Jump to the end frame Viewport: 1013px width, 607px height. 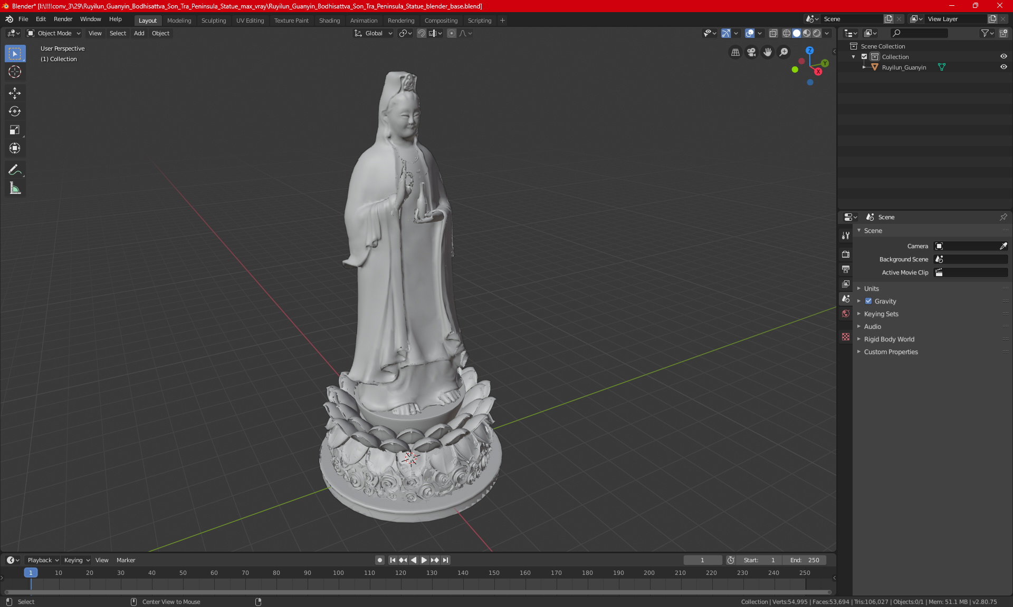coord(446,560)
